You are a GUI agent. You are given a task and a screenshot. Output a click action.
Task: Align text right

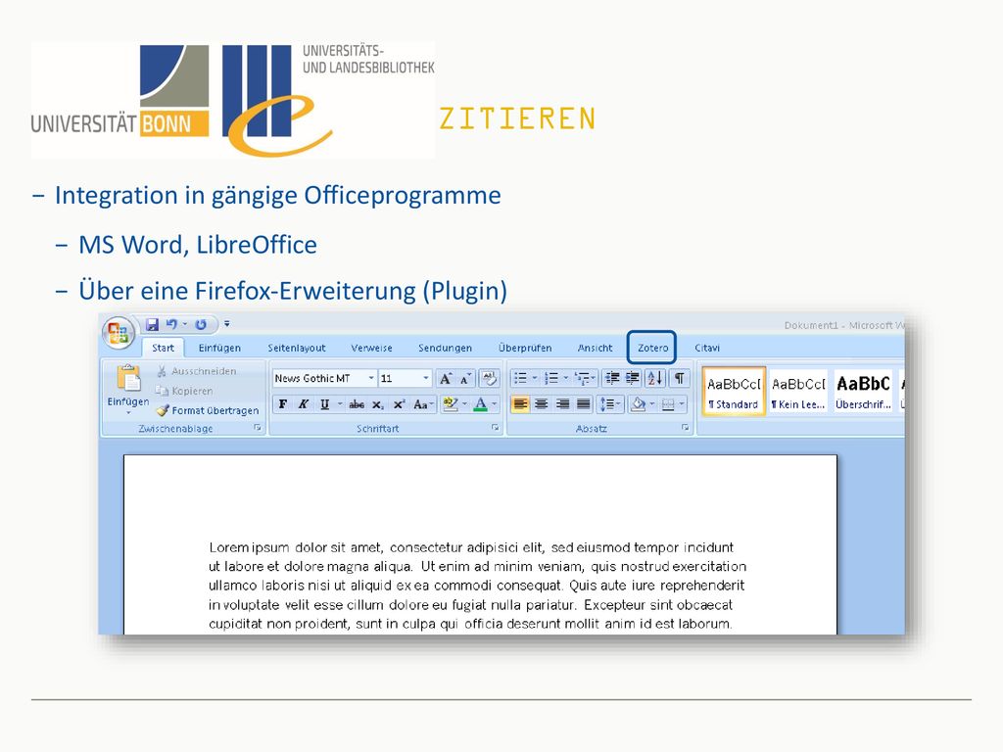(x=563, y=404)
